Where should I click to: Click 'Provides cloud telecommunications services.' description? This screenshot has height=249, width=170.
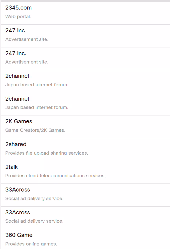pyautogui.click(x=55, y=176)
